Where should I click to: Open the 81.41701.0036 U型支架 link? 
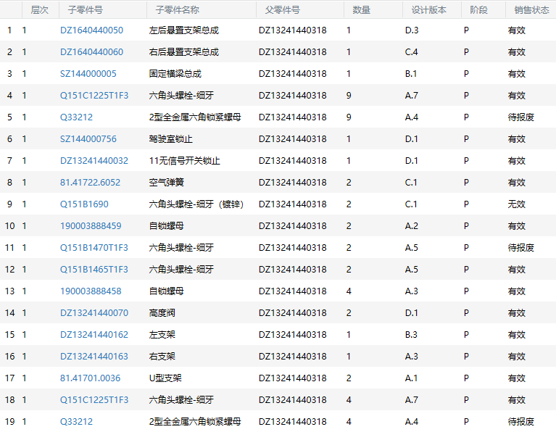(90, 378)
